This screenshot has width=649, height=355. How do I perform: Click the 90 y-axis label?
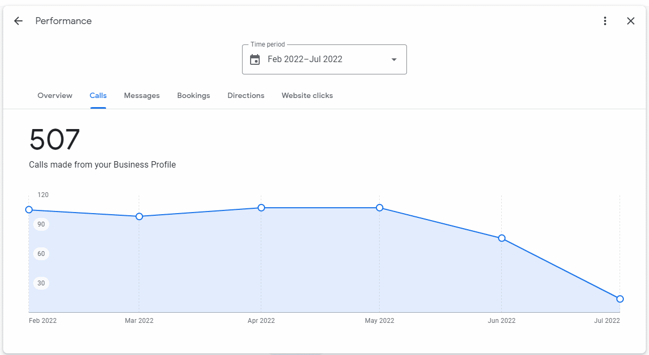point(41,224)
